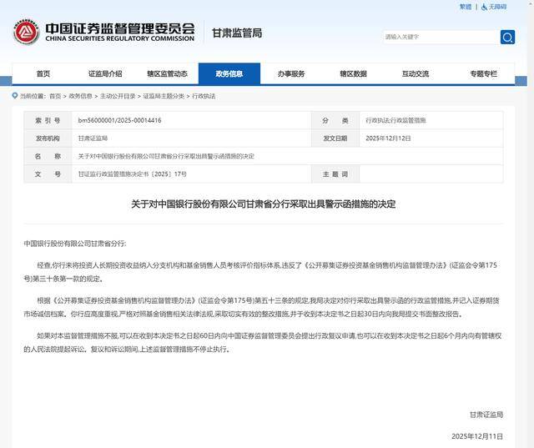The height and width of the screenshot is (448, 534).
Task: Open the 辖区监管动态 navigation tab
Action: [x=167, y=74]
